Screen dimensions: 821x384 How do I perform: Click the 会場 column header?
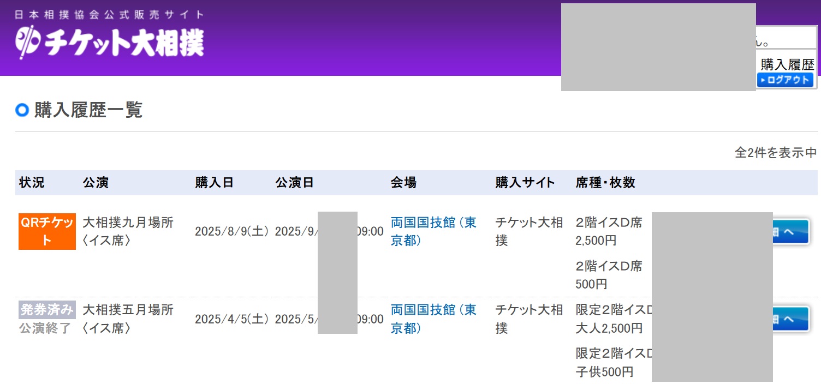pyautogui.click(x=403, y=183)
